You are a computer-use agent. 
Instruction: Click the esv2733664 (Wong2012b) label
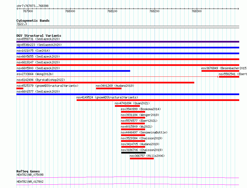[x=35, y=74]
